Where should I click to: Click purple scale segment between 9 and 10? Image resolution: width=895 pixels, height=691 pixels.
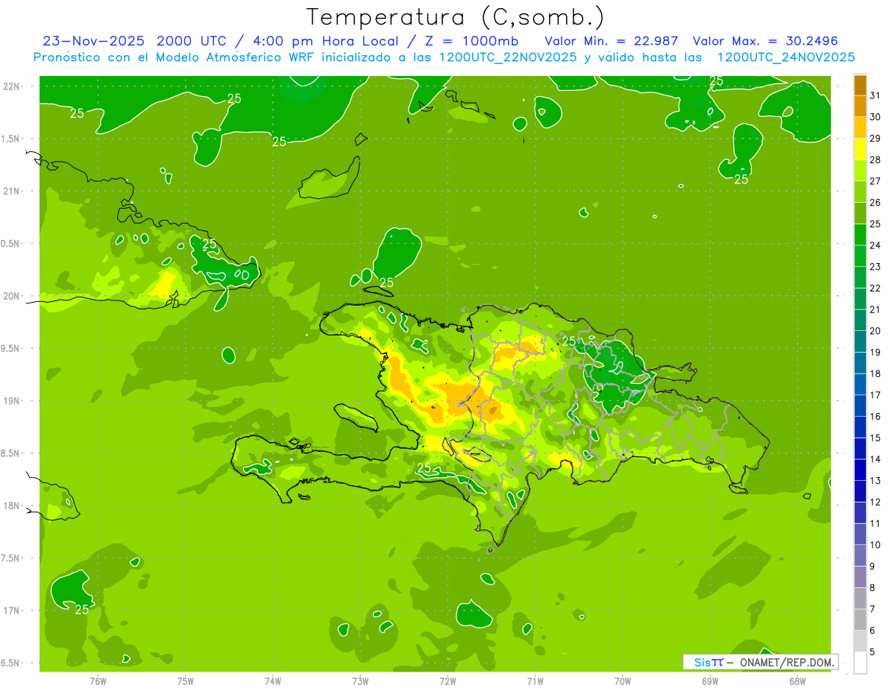tap(860, 556)
